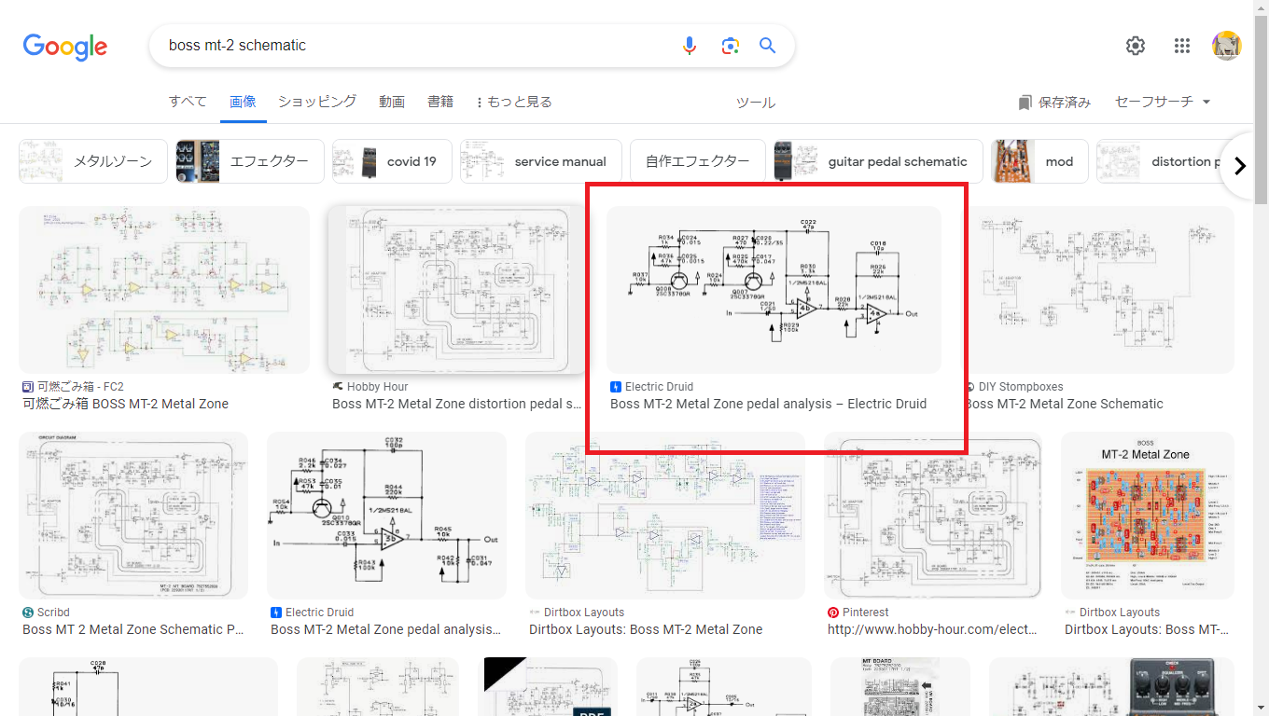Open the 可燃ごみ箱 schematic thumbnail

coord(164,290)
